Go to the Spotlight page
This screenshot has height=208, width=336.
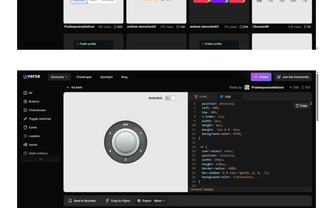tap(106, 77)
